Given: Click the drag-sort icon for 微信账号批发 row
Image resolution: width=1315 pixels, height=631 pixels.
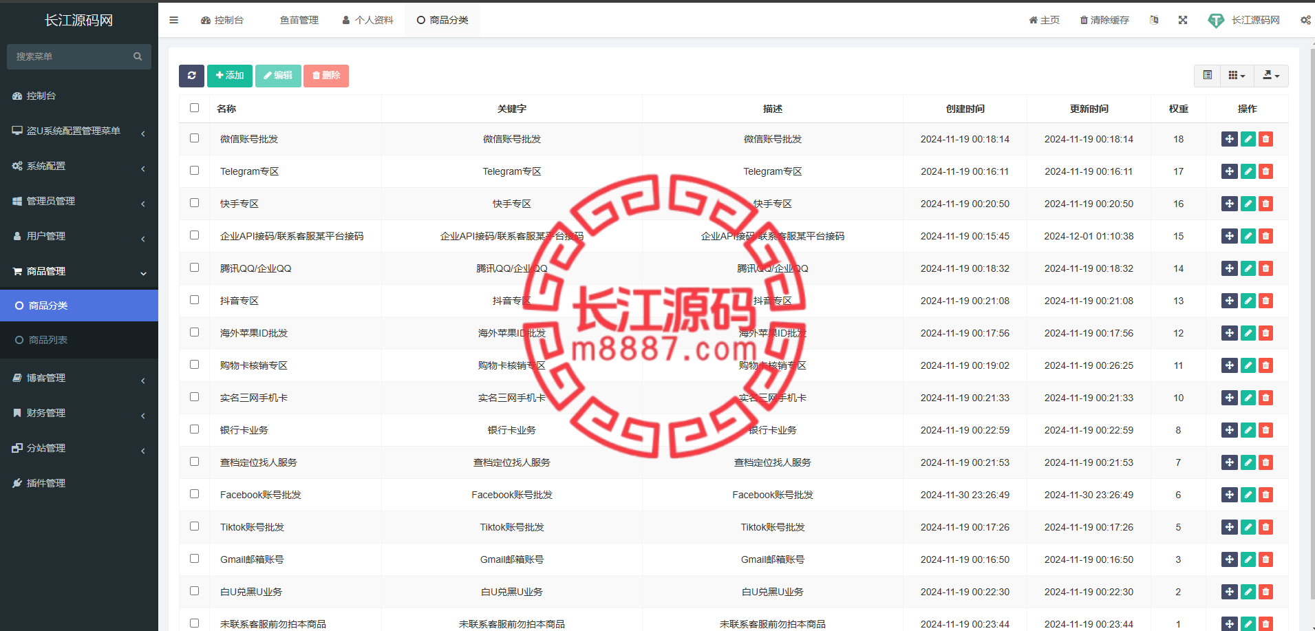Looking at the screenshot, I should 1230,139.
